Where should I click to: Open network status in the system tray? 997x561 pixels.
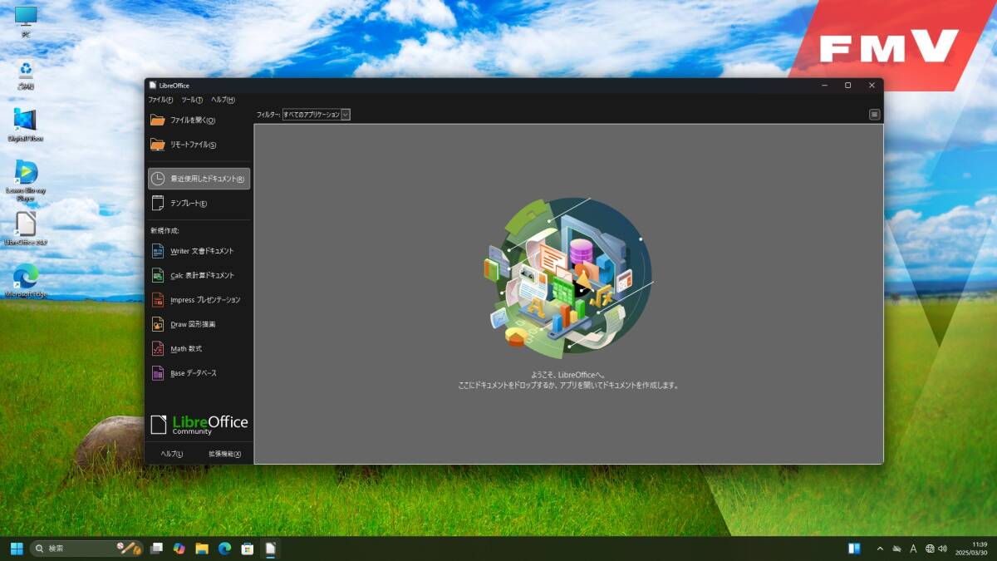point(930,549)
